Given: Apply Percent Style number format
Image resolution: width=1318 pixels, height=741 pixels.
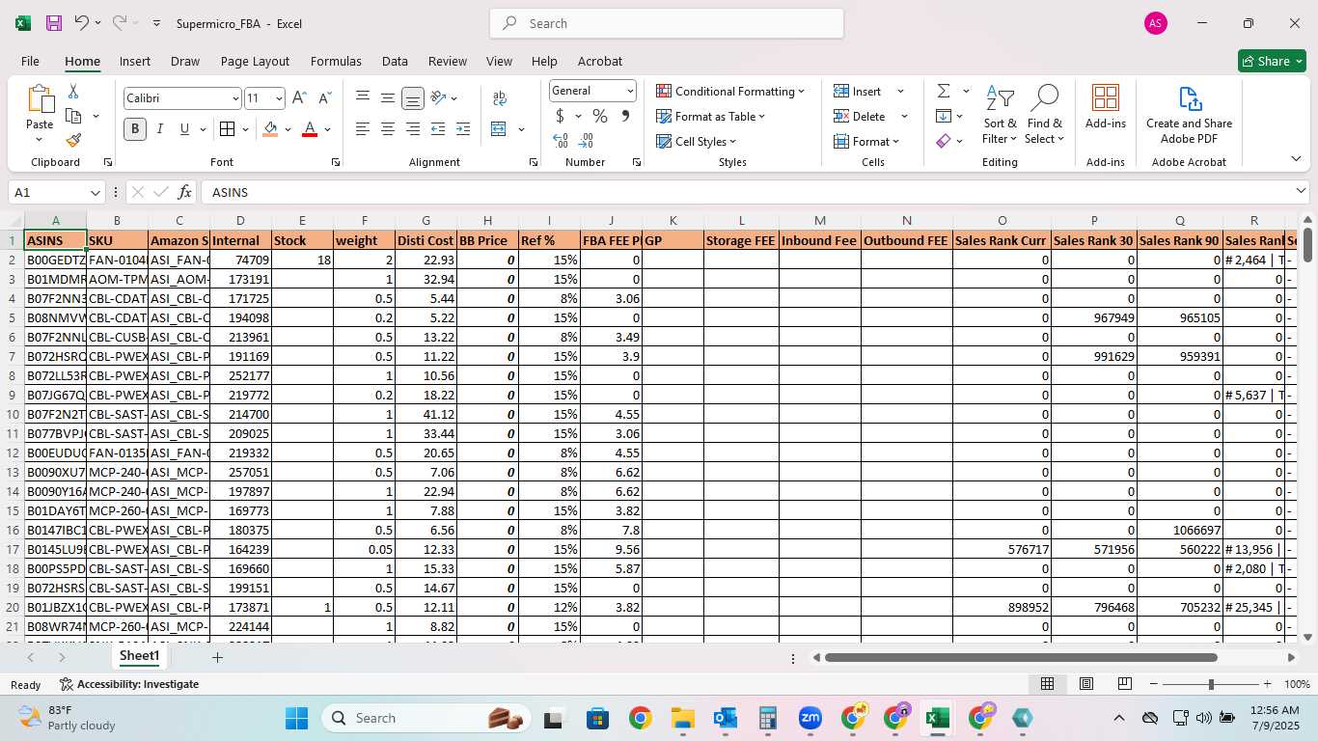Looking at the screenshot, I should point(600,117).
